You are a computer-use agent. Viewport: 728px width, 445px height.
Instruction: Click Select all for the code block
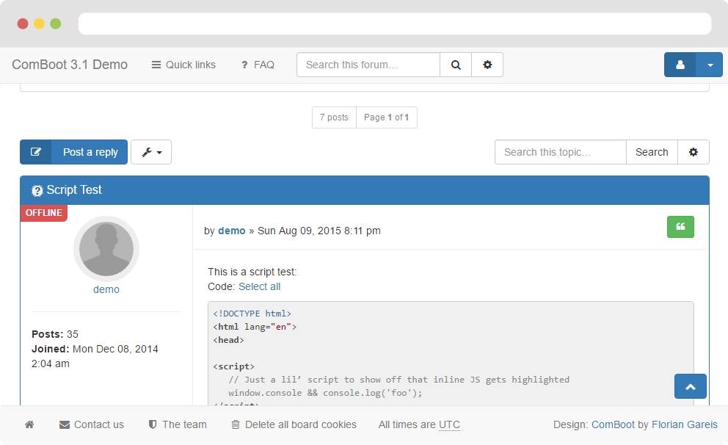click(260, 286)
